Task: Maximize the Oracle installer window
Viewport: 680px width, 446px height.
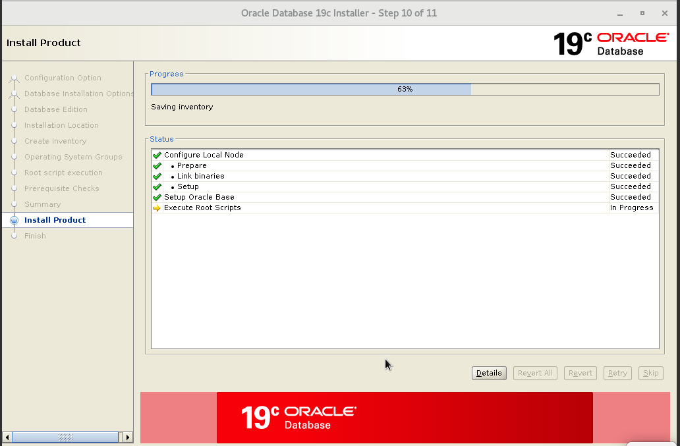Action: pos(642,13)
